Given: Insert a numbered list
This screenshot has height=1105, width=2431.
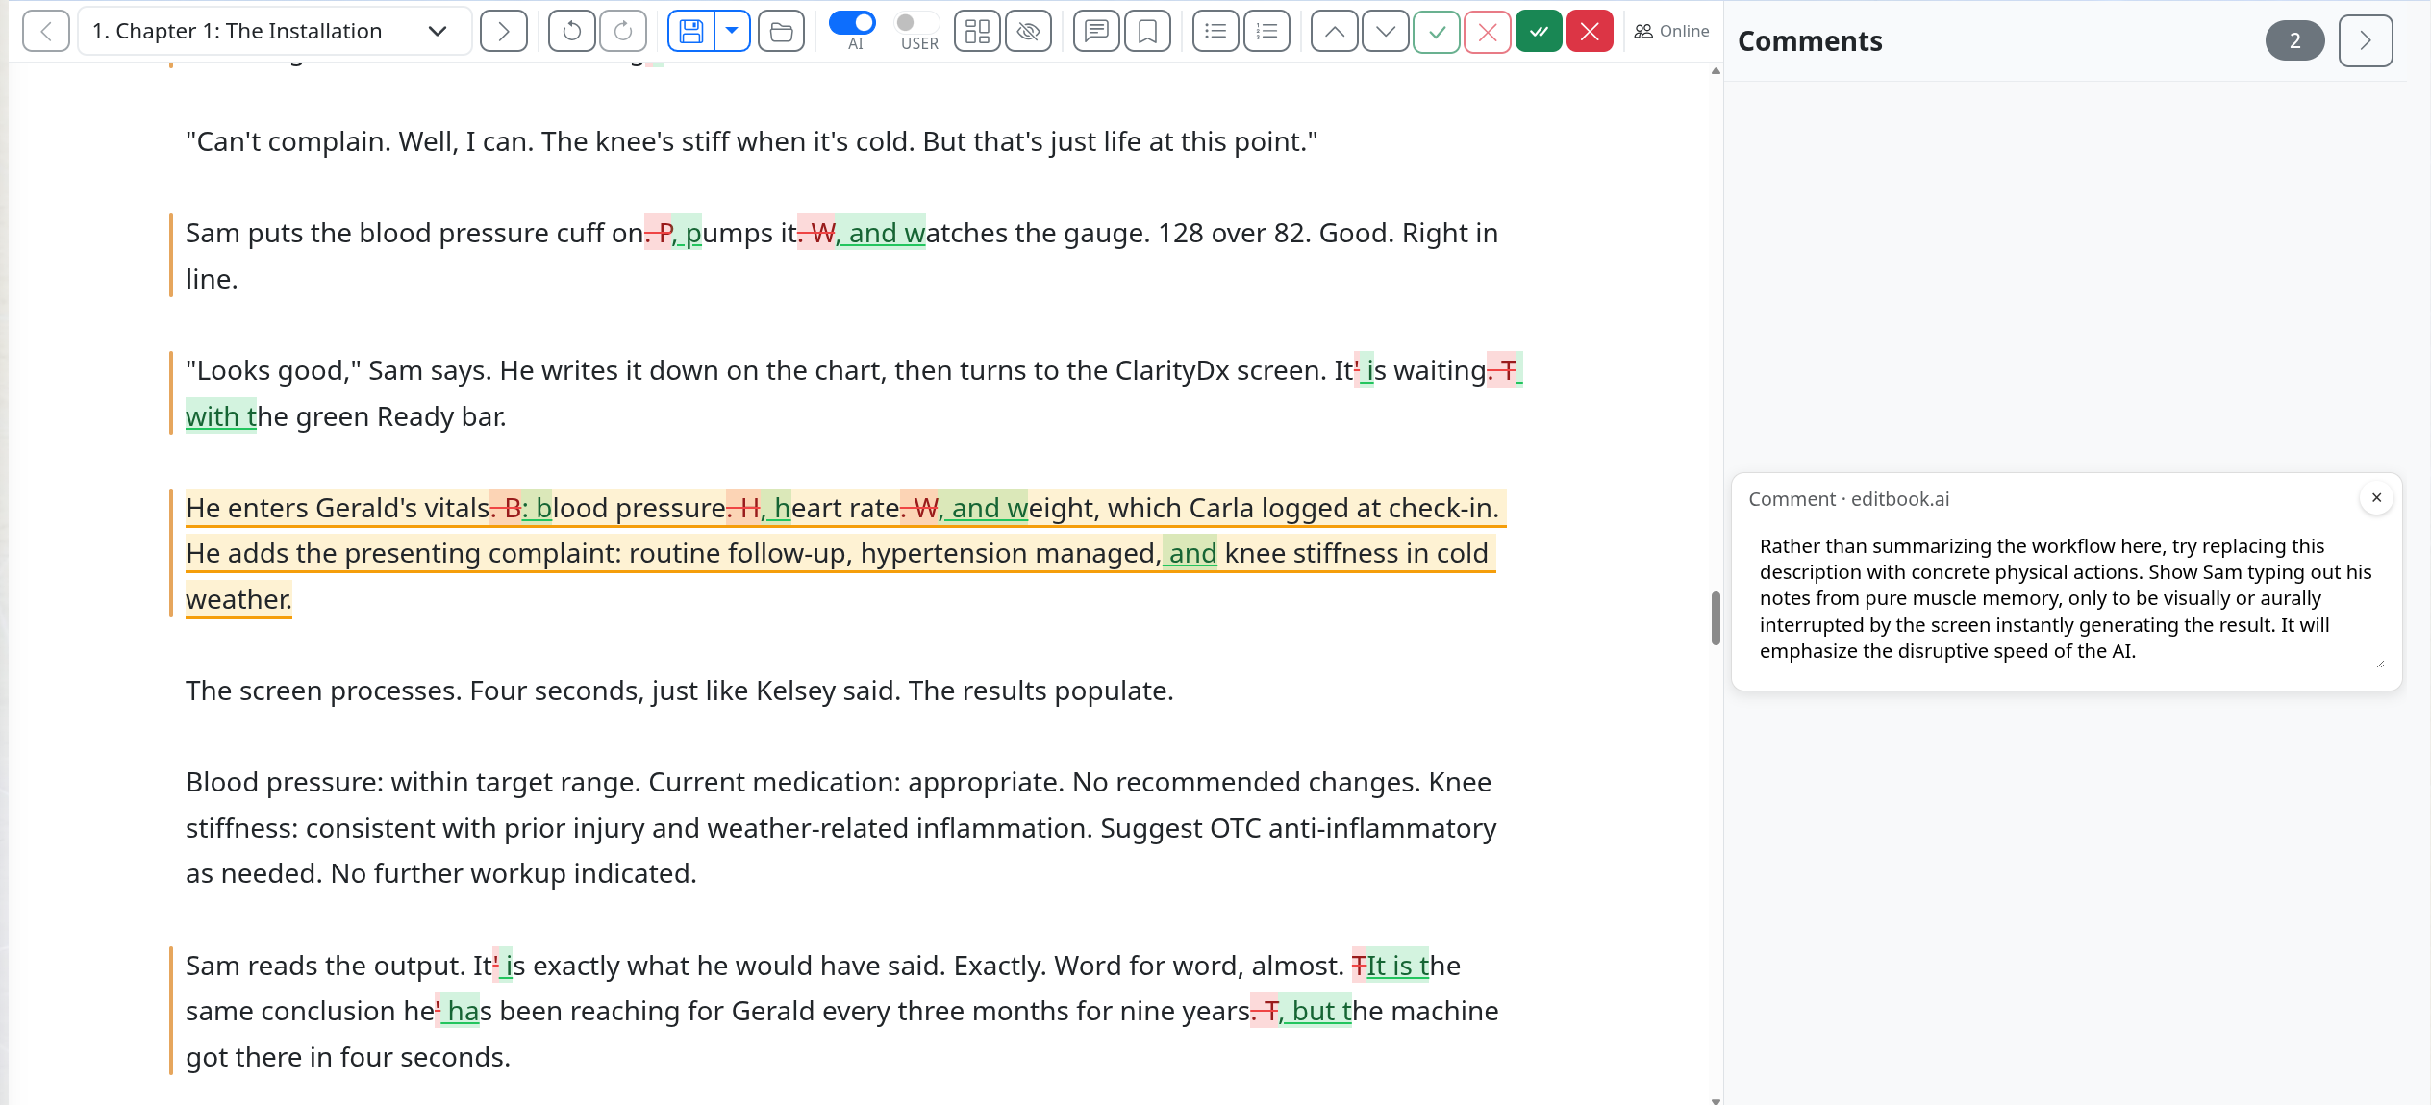Looking at the screenshot, I should coord(1266,31).
